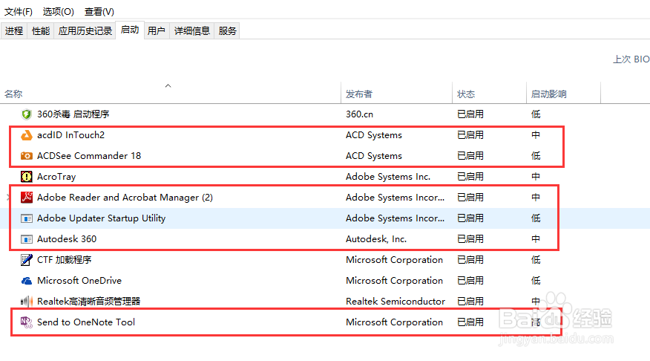The height and width of the screenshot is (361, 650).
Task: Click 已启用 status in the 360杀毒 row
Action: point(470,114)
